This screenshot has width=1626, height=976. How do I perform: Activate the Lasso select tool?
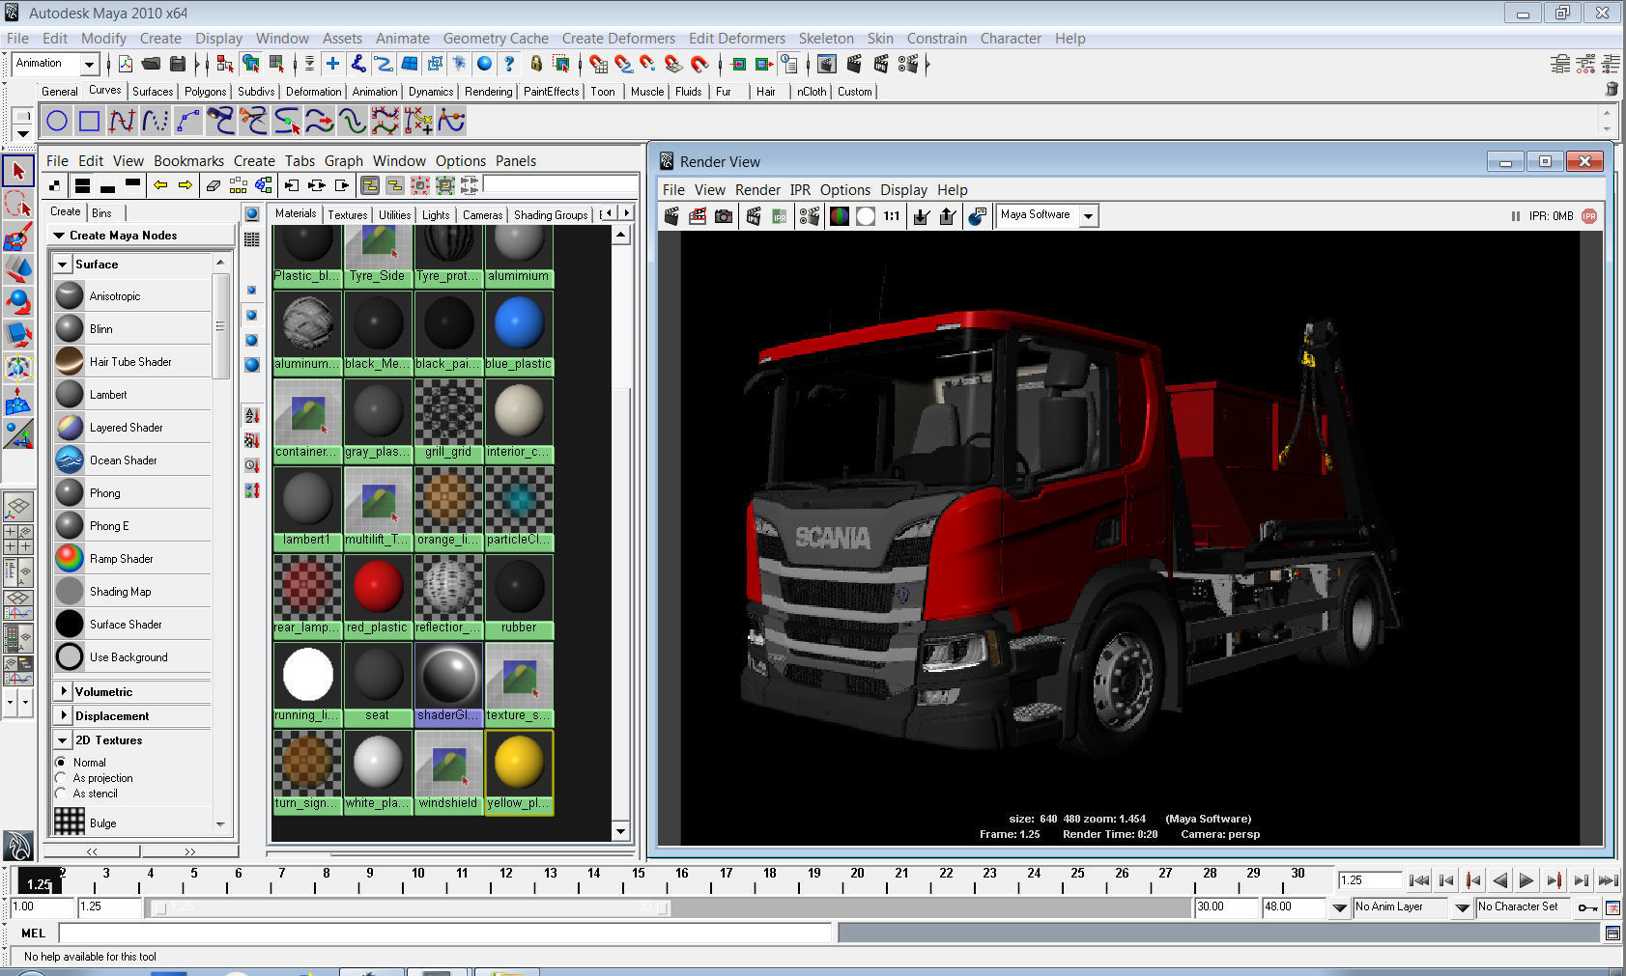[x=17, y=204]
